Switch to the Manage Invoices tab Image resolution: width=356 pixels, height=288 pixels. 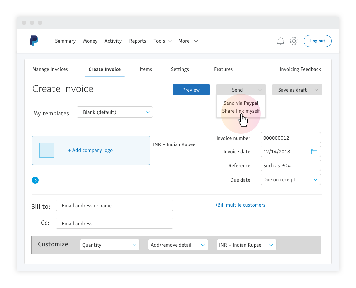(x=50, y=69)
